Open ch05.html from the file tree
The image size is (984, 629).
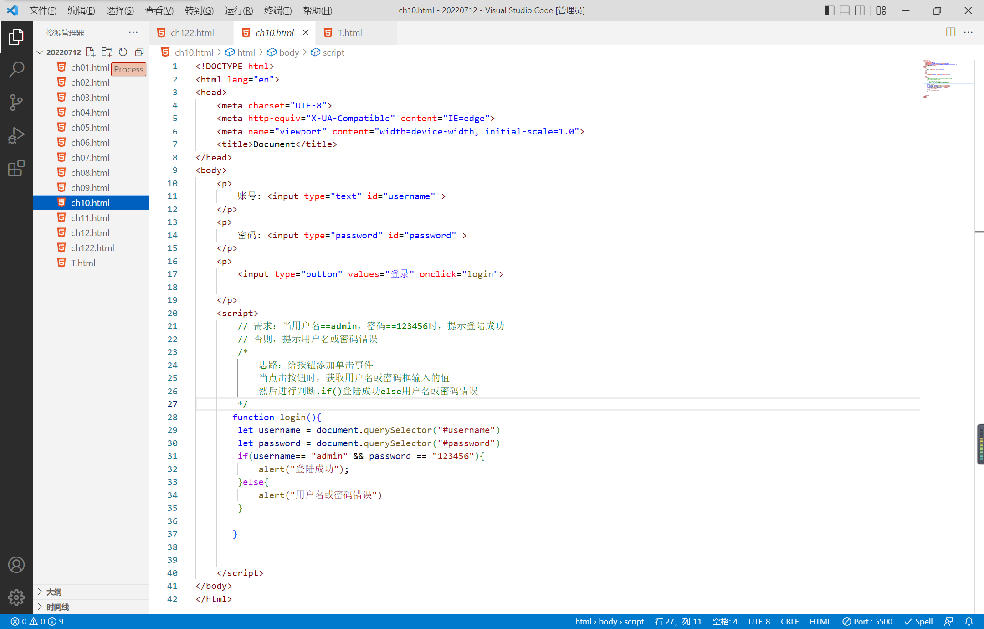[90, 128]
